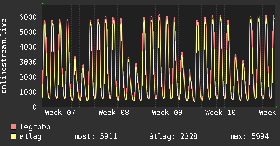Select the Week 08 axis label

point(114,113)
